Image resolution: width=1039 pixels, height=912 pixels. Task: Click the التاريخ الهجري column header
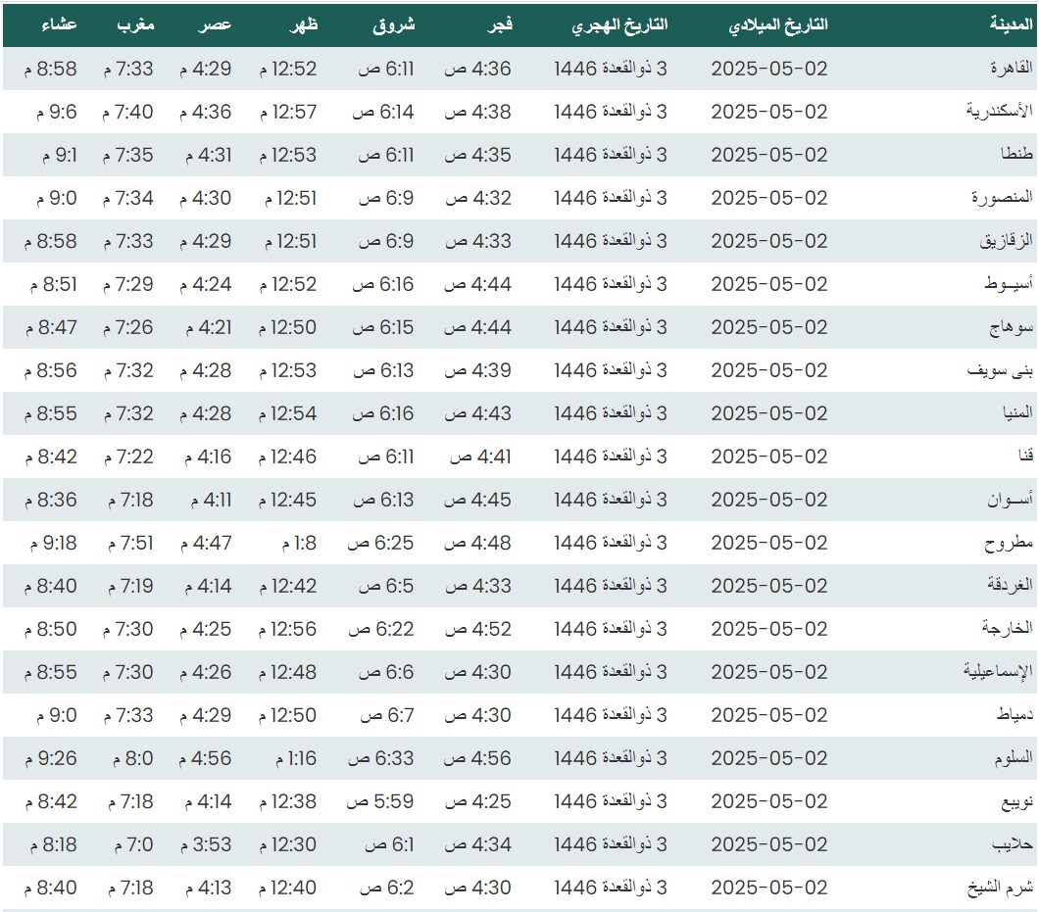click(x=619, y=25)
